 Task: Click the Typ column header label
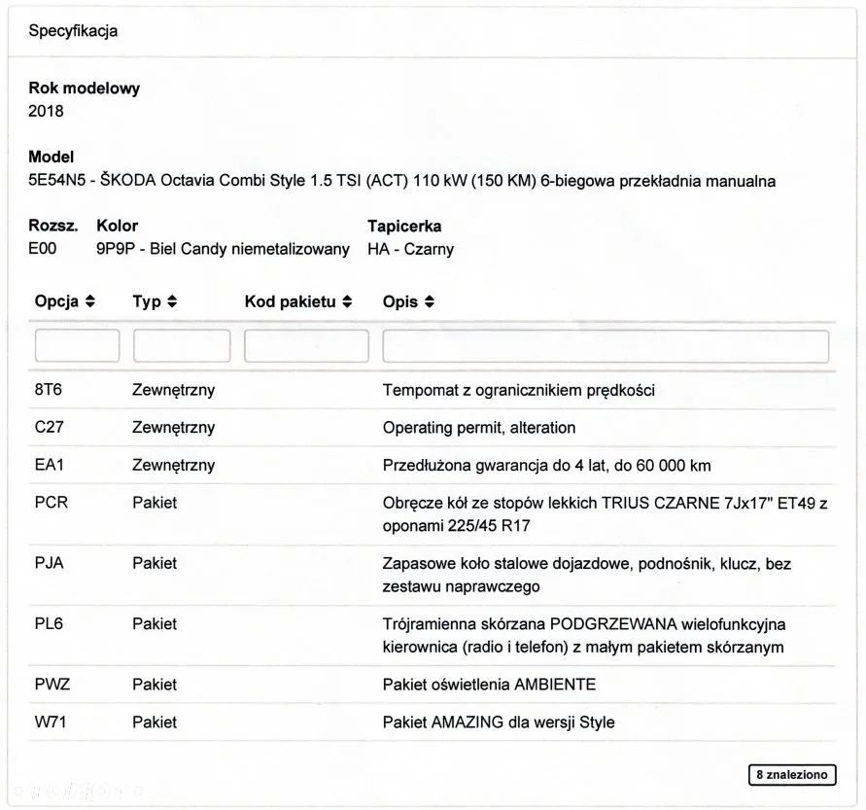(147, 301)
